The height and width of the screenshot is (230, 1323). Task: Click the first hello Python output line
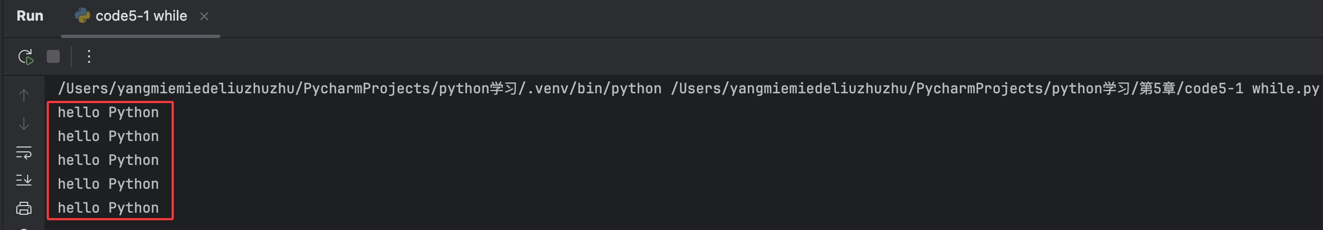(108, 113)
